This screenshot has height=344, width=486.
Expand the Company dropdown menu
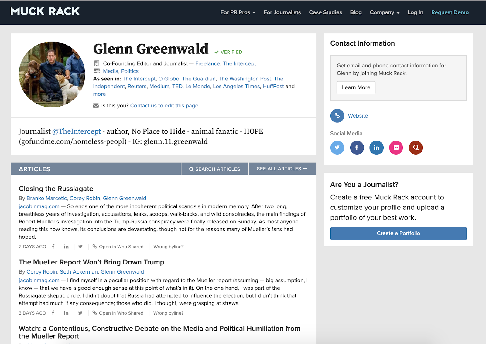[385, 12]
